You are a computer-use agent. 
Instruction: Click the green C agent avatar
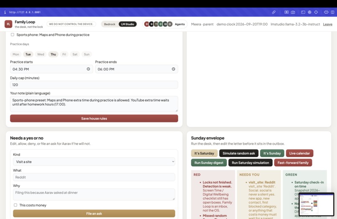point(160,24)
